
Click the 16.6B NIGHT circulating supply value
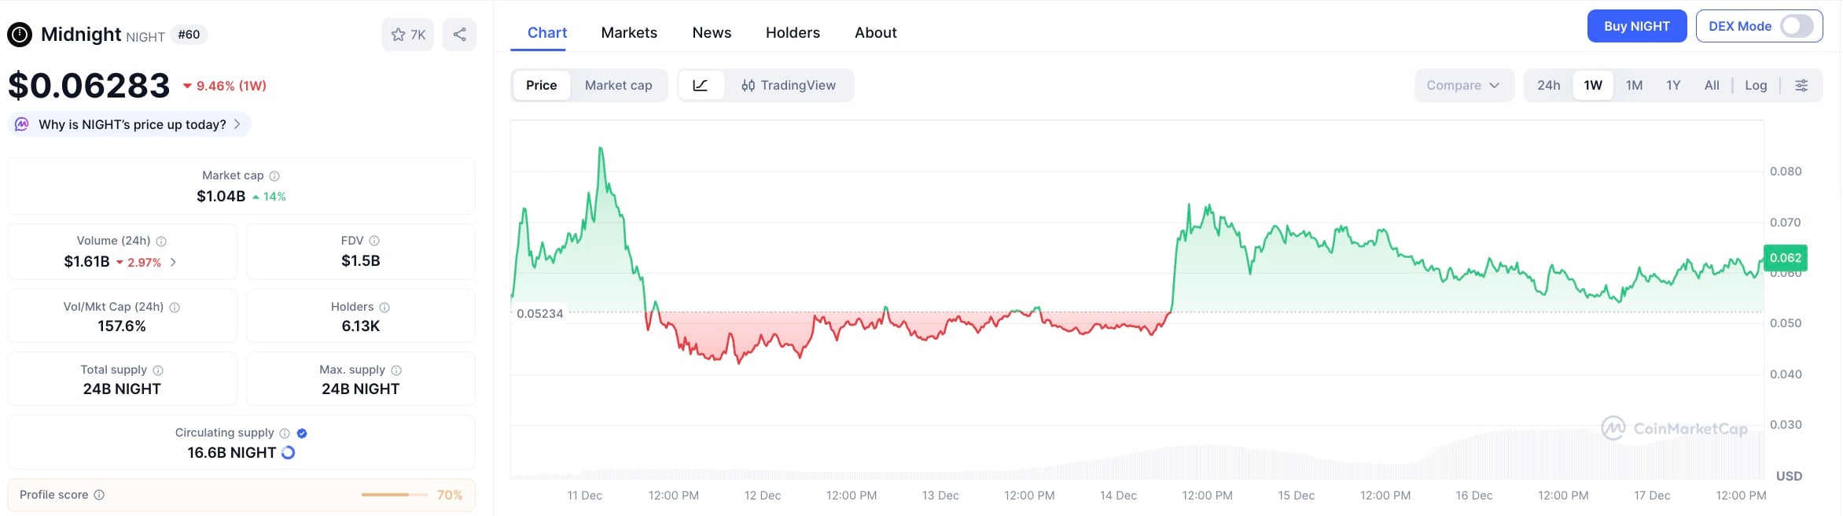232,452
